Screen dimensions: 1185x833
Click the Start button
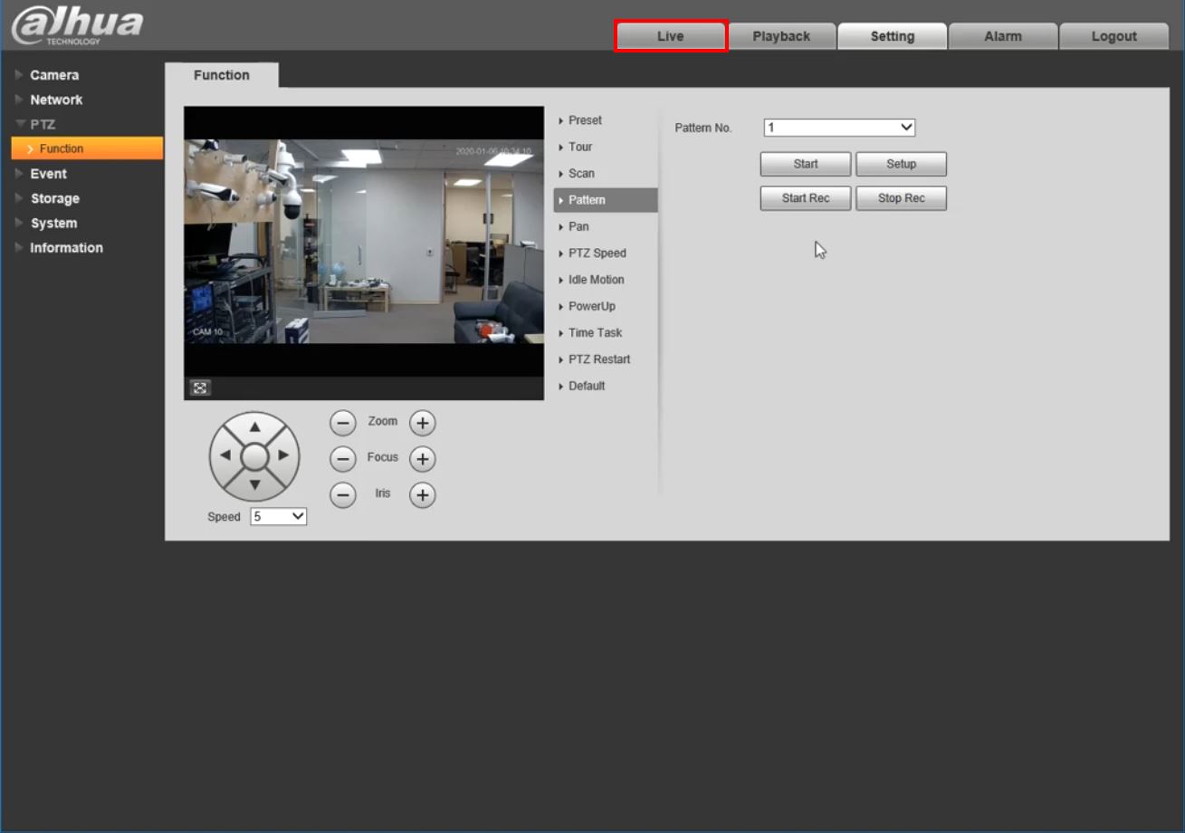point(806,164)
